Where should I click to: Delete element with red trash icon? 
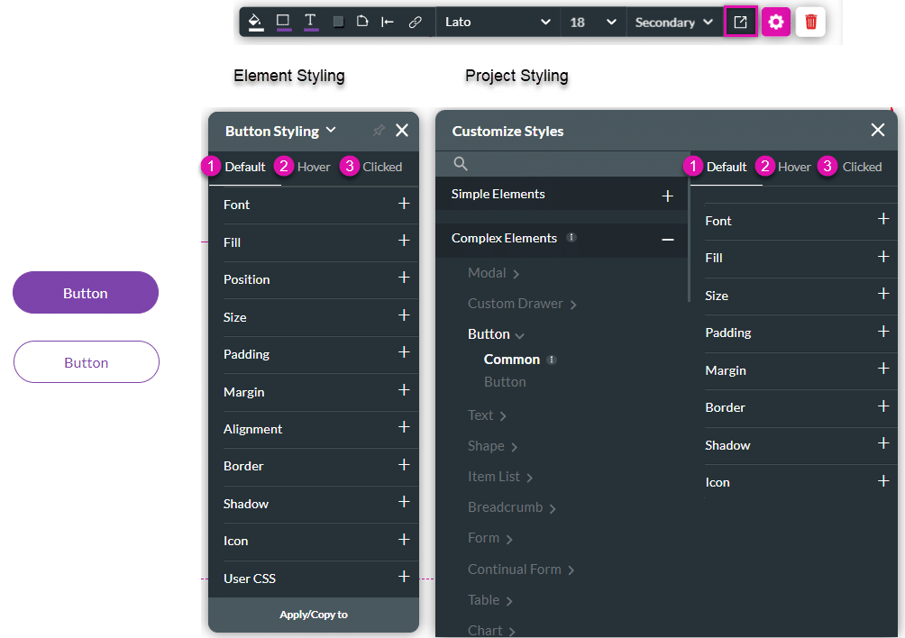[x=810, y=23]
